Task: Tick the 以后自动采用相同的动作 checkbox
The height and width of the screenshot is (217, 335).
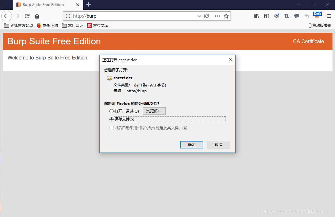Action: coord(111,128)
